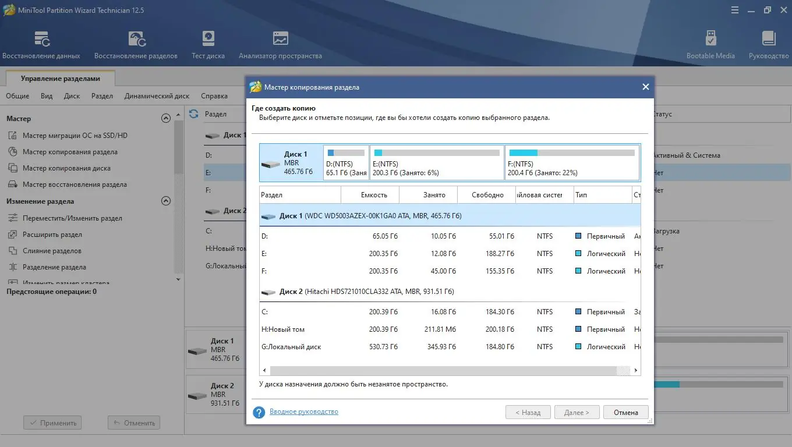
Task: Open the Вводное руководство link
Action: point(305,411)
